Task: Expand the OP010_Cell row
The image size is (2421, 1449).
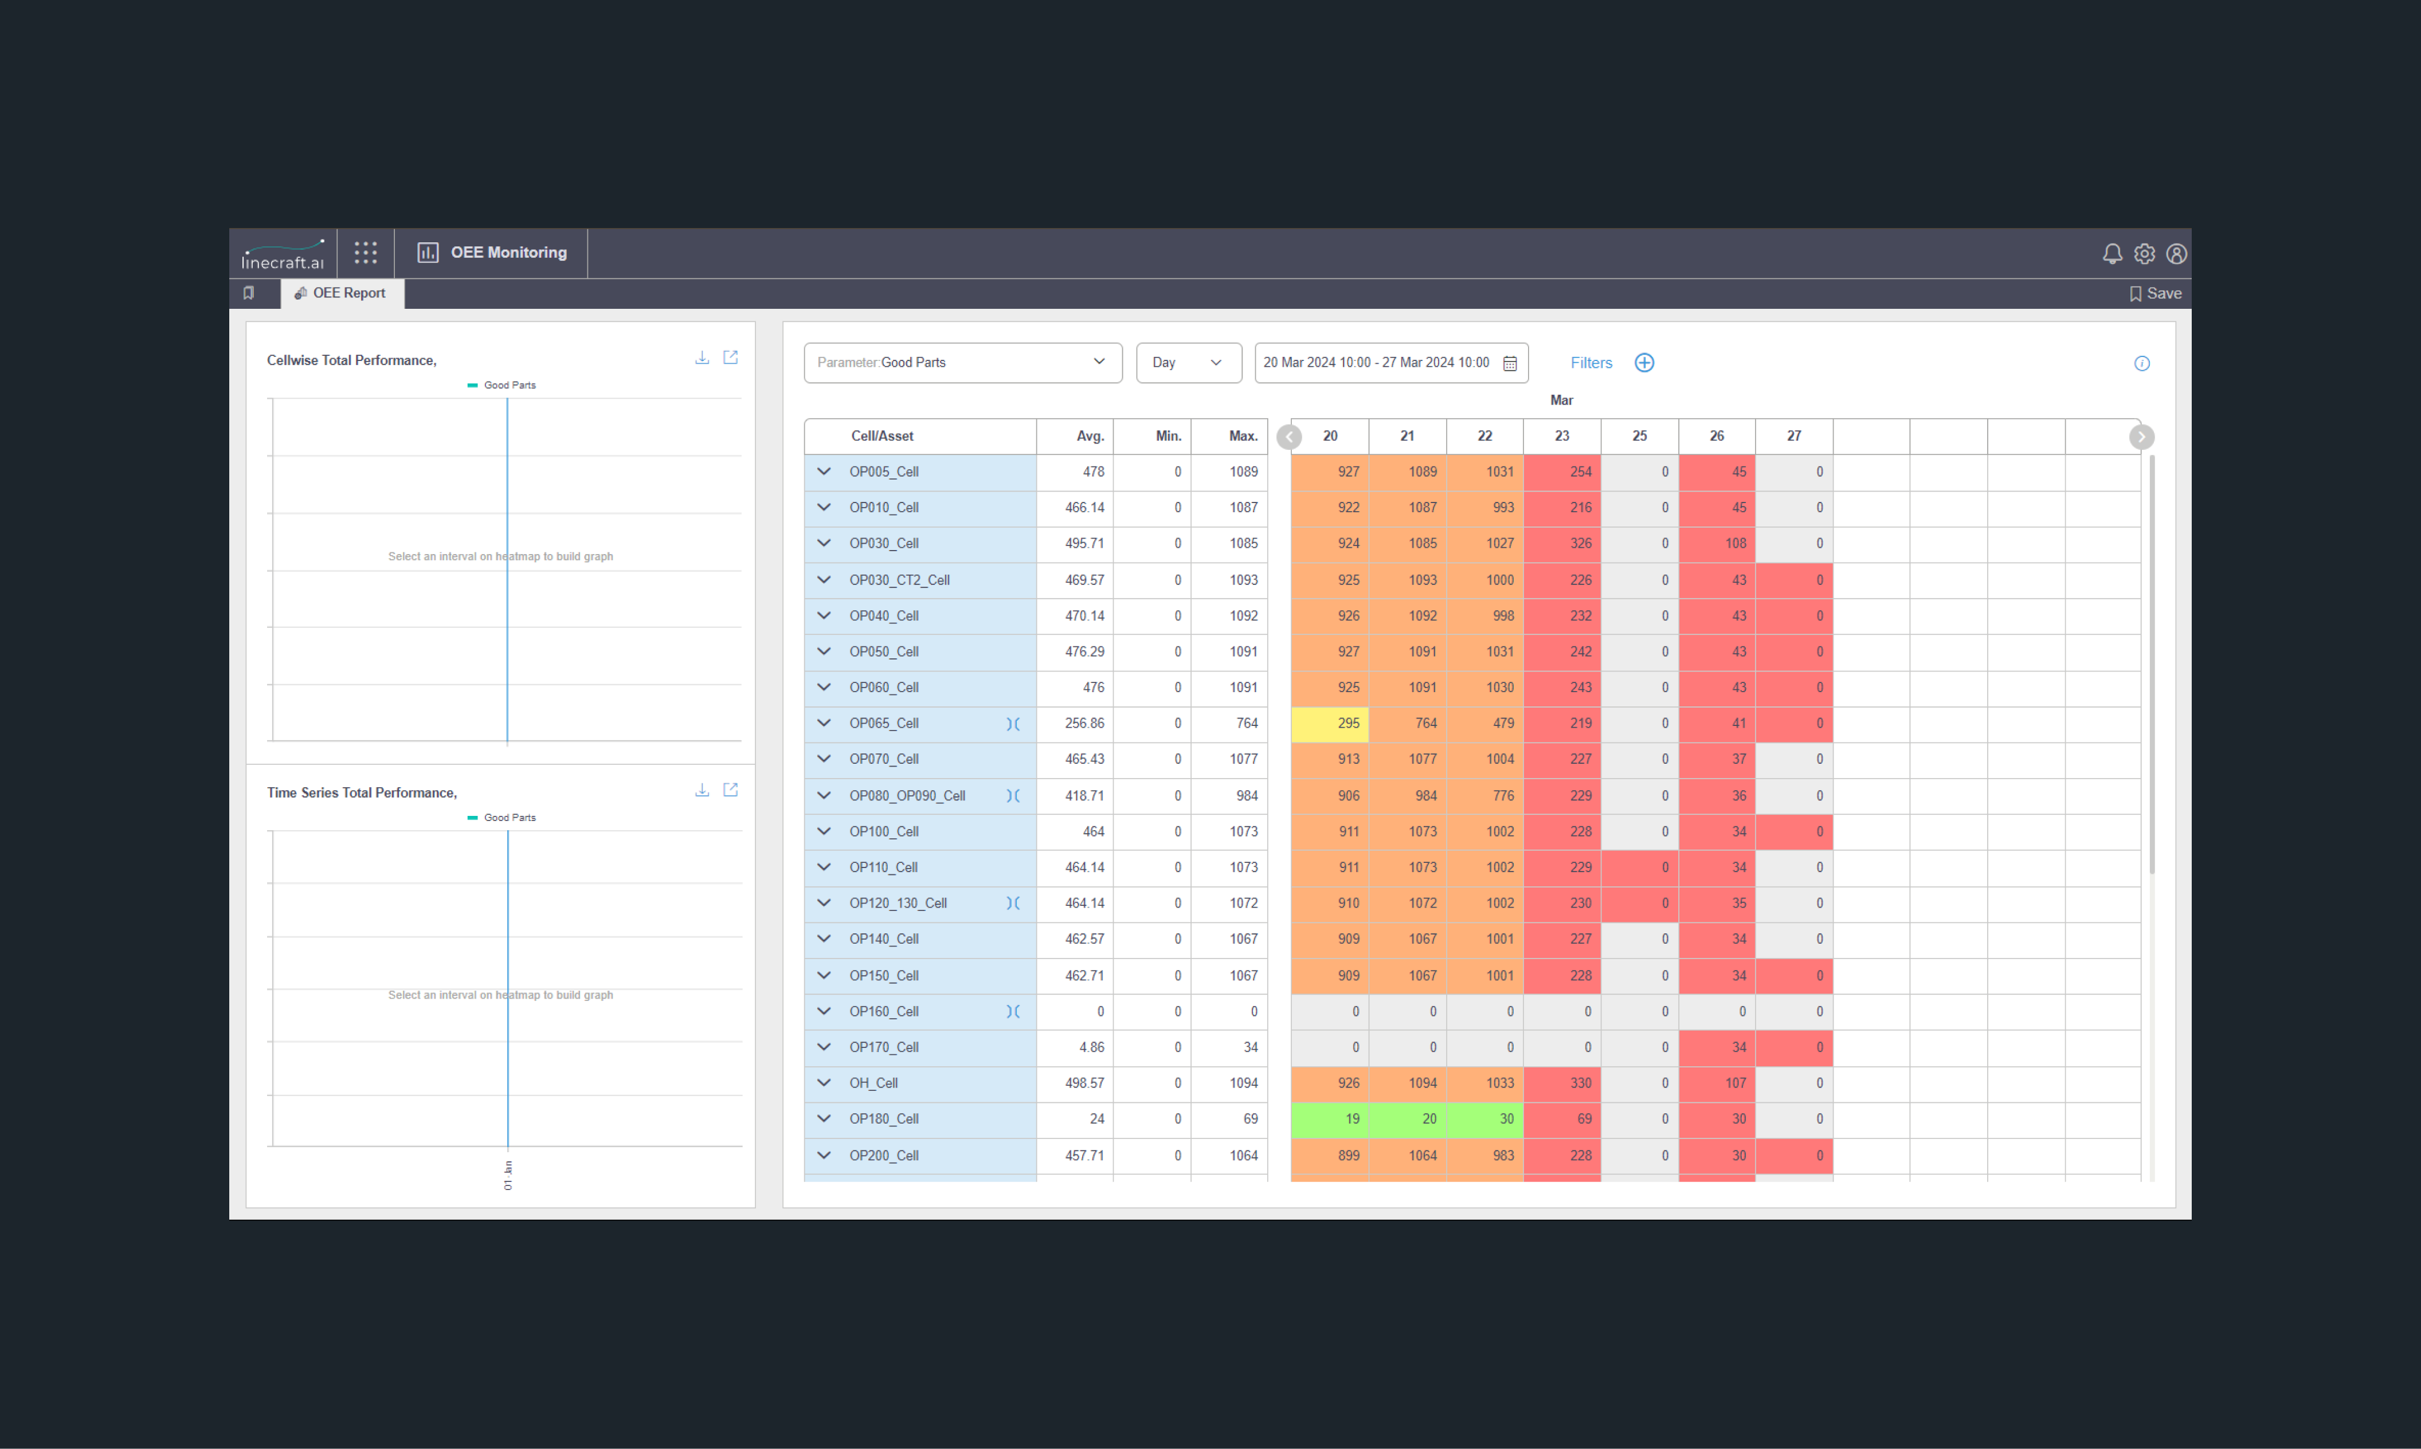Action: tap(824, 508)
